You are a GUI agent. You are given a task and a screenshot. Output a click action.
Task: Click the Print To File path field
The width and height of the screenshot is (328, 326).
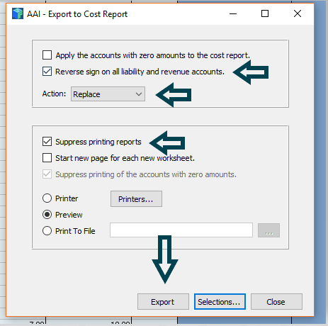pyautogui.click(x=181, y=230)
